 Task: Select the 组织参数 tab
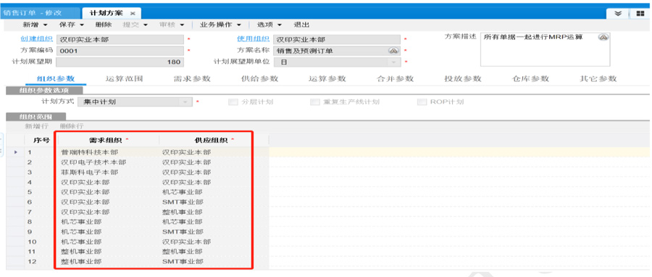click(56, 78)
